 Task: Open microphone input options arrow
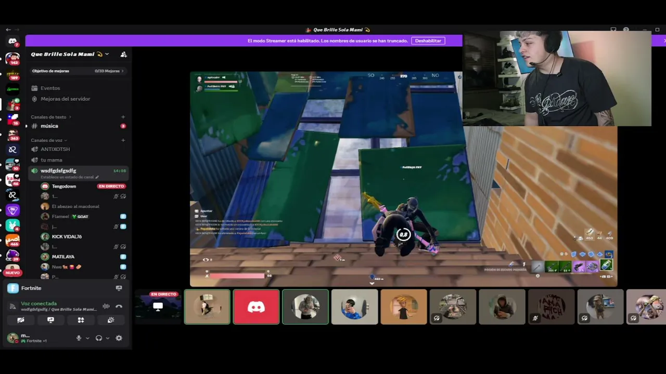[87, 338]
